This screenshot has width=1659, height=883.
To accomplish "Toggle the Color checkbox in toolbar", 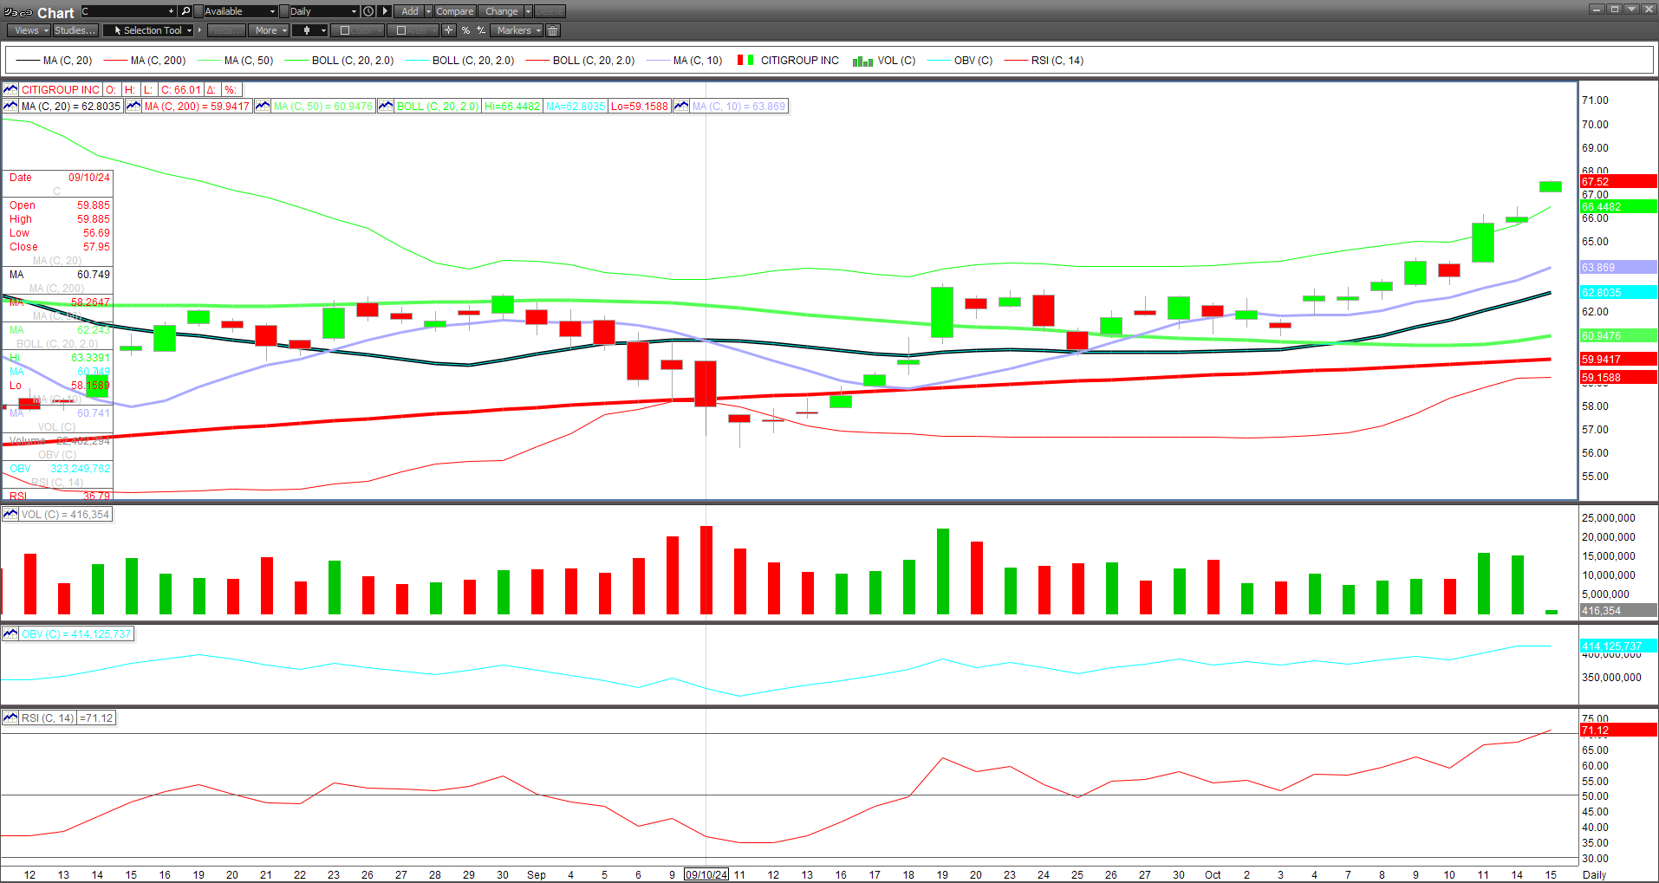I will [345, 30].
